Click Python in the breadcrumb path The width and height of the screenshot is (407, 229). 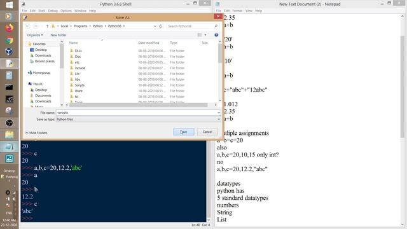(x=98, y=26)
